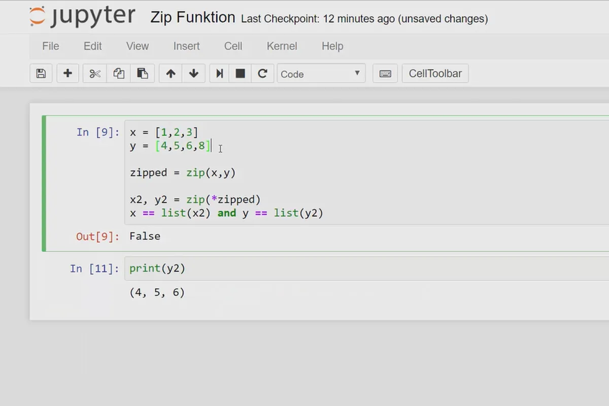Insert a cell below with plus icon
The width and height of the screenshot is (609, 406).
67,74
